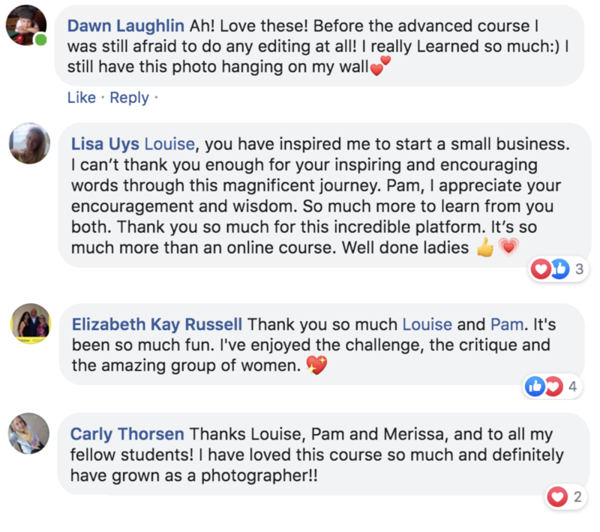Reply to Dawn Laughlin's comment
The image size is (600, 532).
coord(129,98)
